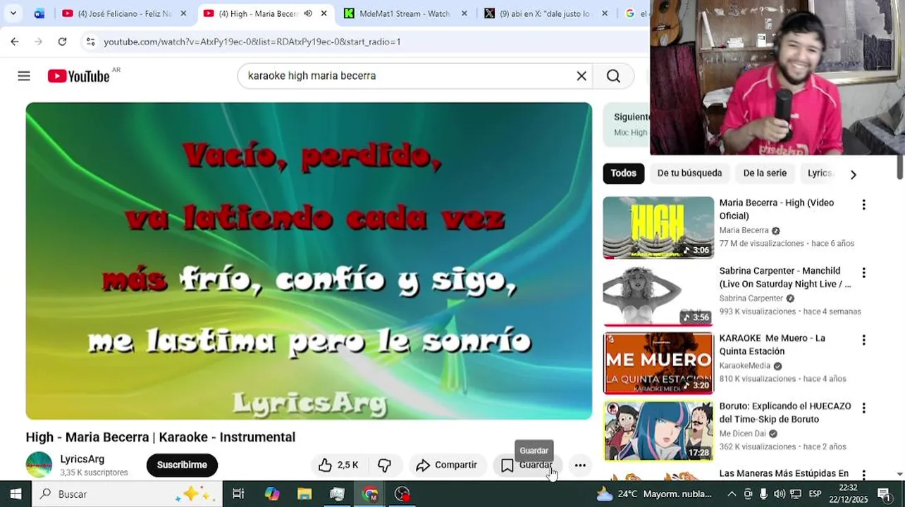Image resolution: width=905 pixels, height=507 pixels.
Task: Open options menu for Maria Becerra High video
Action: coord(863,205)
